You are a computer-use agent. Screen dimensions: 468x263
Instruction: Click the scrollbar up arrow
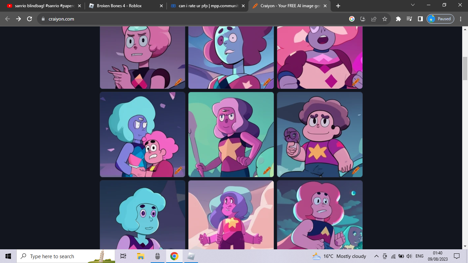pos(465,29)
